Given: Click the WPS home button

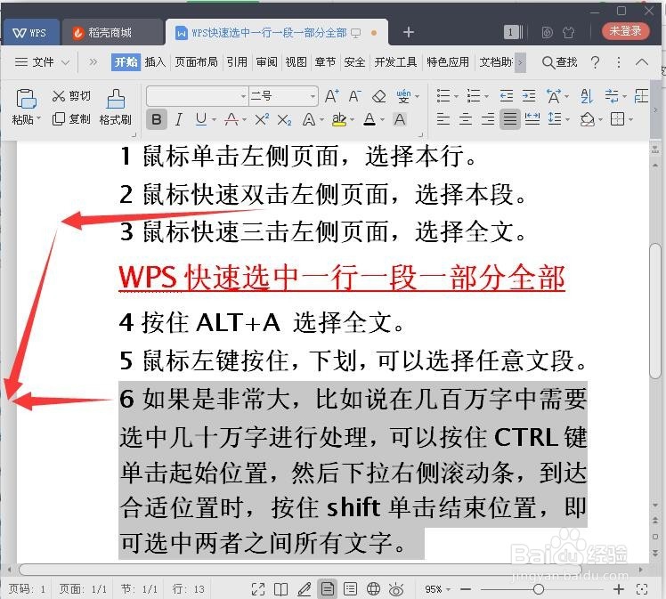Looking at the screenshot, I should [29, 33].
